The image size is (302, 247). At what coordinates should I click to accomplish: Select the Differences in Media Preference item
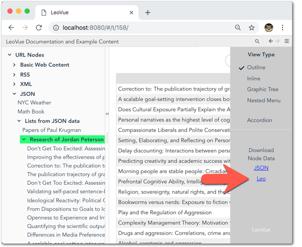pyautogui.click(x=66, y=235)
